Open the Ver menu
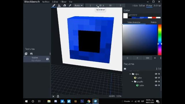The width and height of the screenshot is (185, 104). pyautogui.click(x=71, y=2)
